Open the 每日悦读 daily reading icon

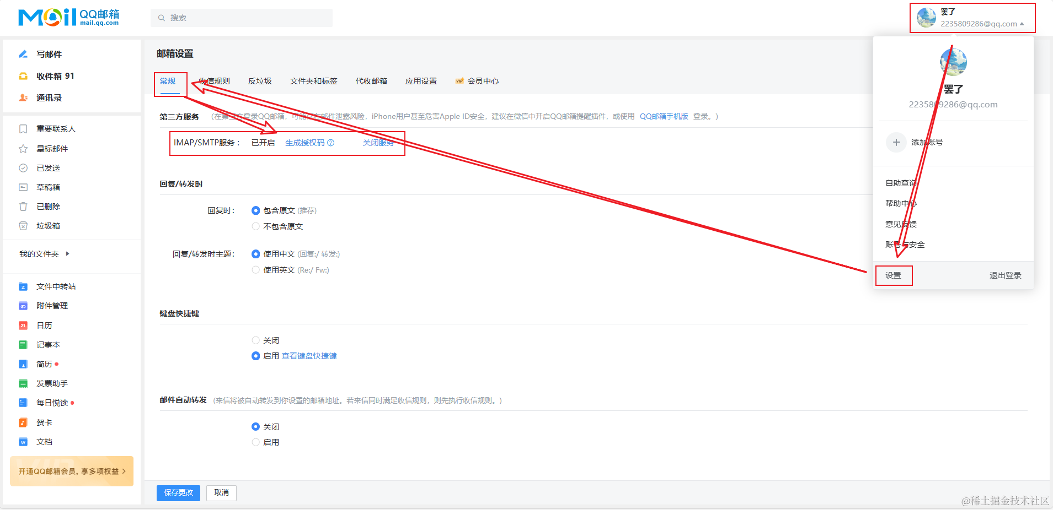pos(23,403)
